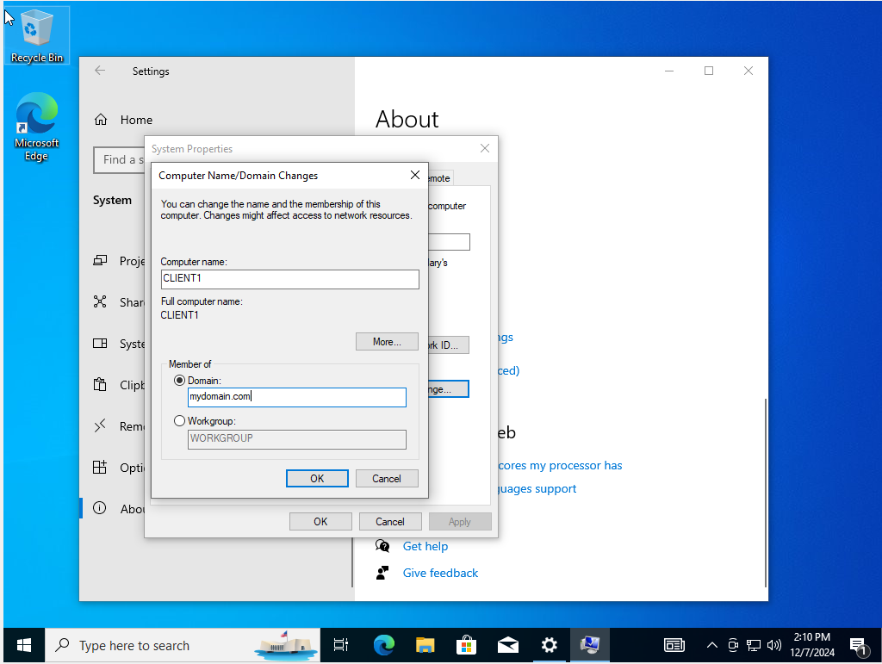The height and width of the screenshot is (664, 882).
Task: Click the Settings window vertical scrollbar
Action: tap(765, 493)
